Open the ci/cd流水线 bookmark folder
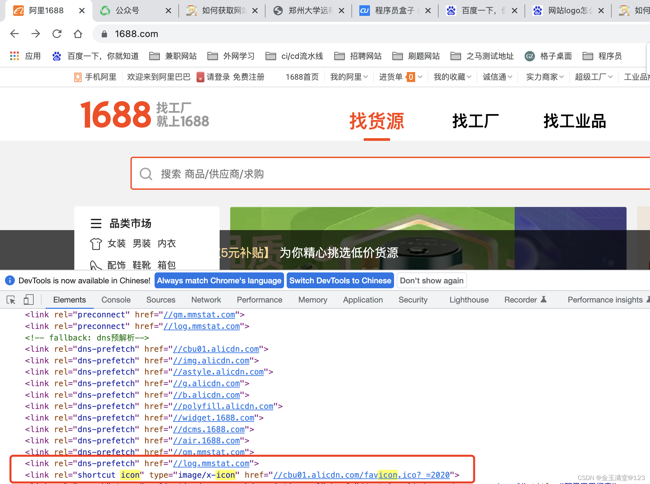The width and height of the screenshot is (650, 484). pyautogui.click(x=295, y=56)
